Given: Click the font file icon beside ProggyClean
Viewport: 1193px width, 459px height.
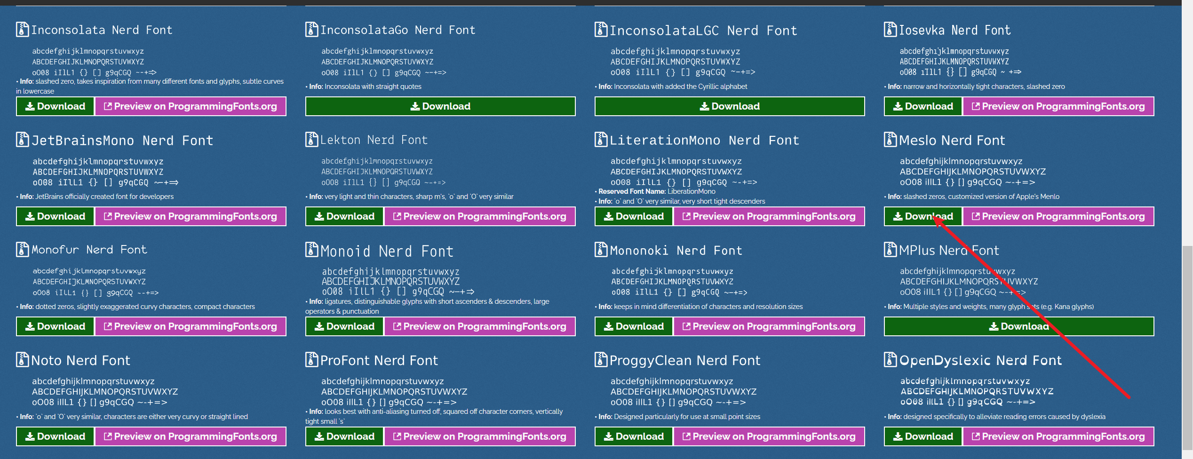Looking at the screenshot, I should (x=601, y=360).
